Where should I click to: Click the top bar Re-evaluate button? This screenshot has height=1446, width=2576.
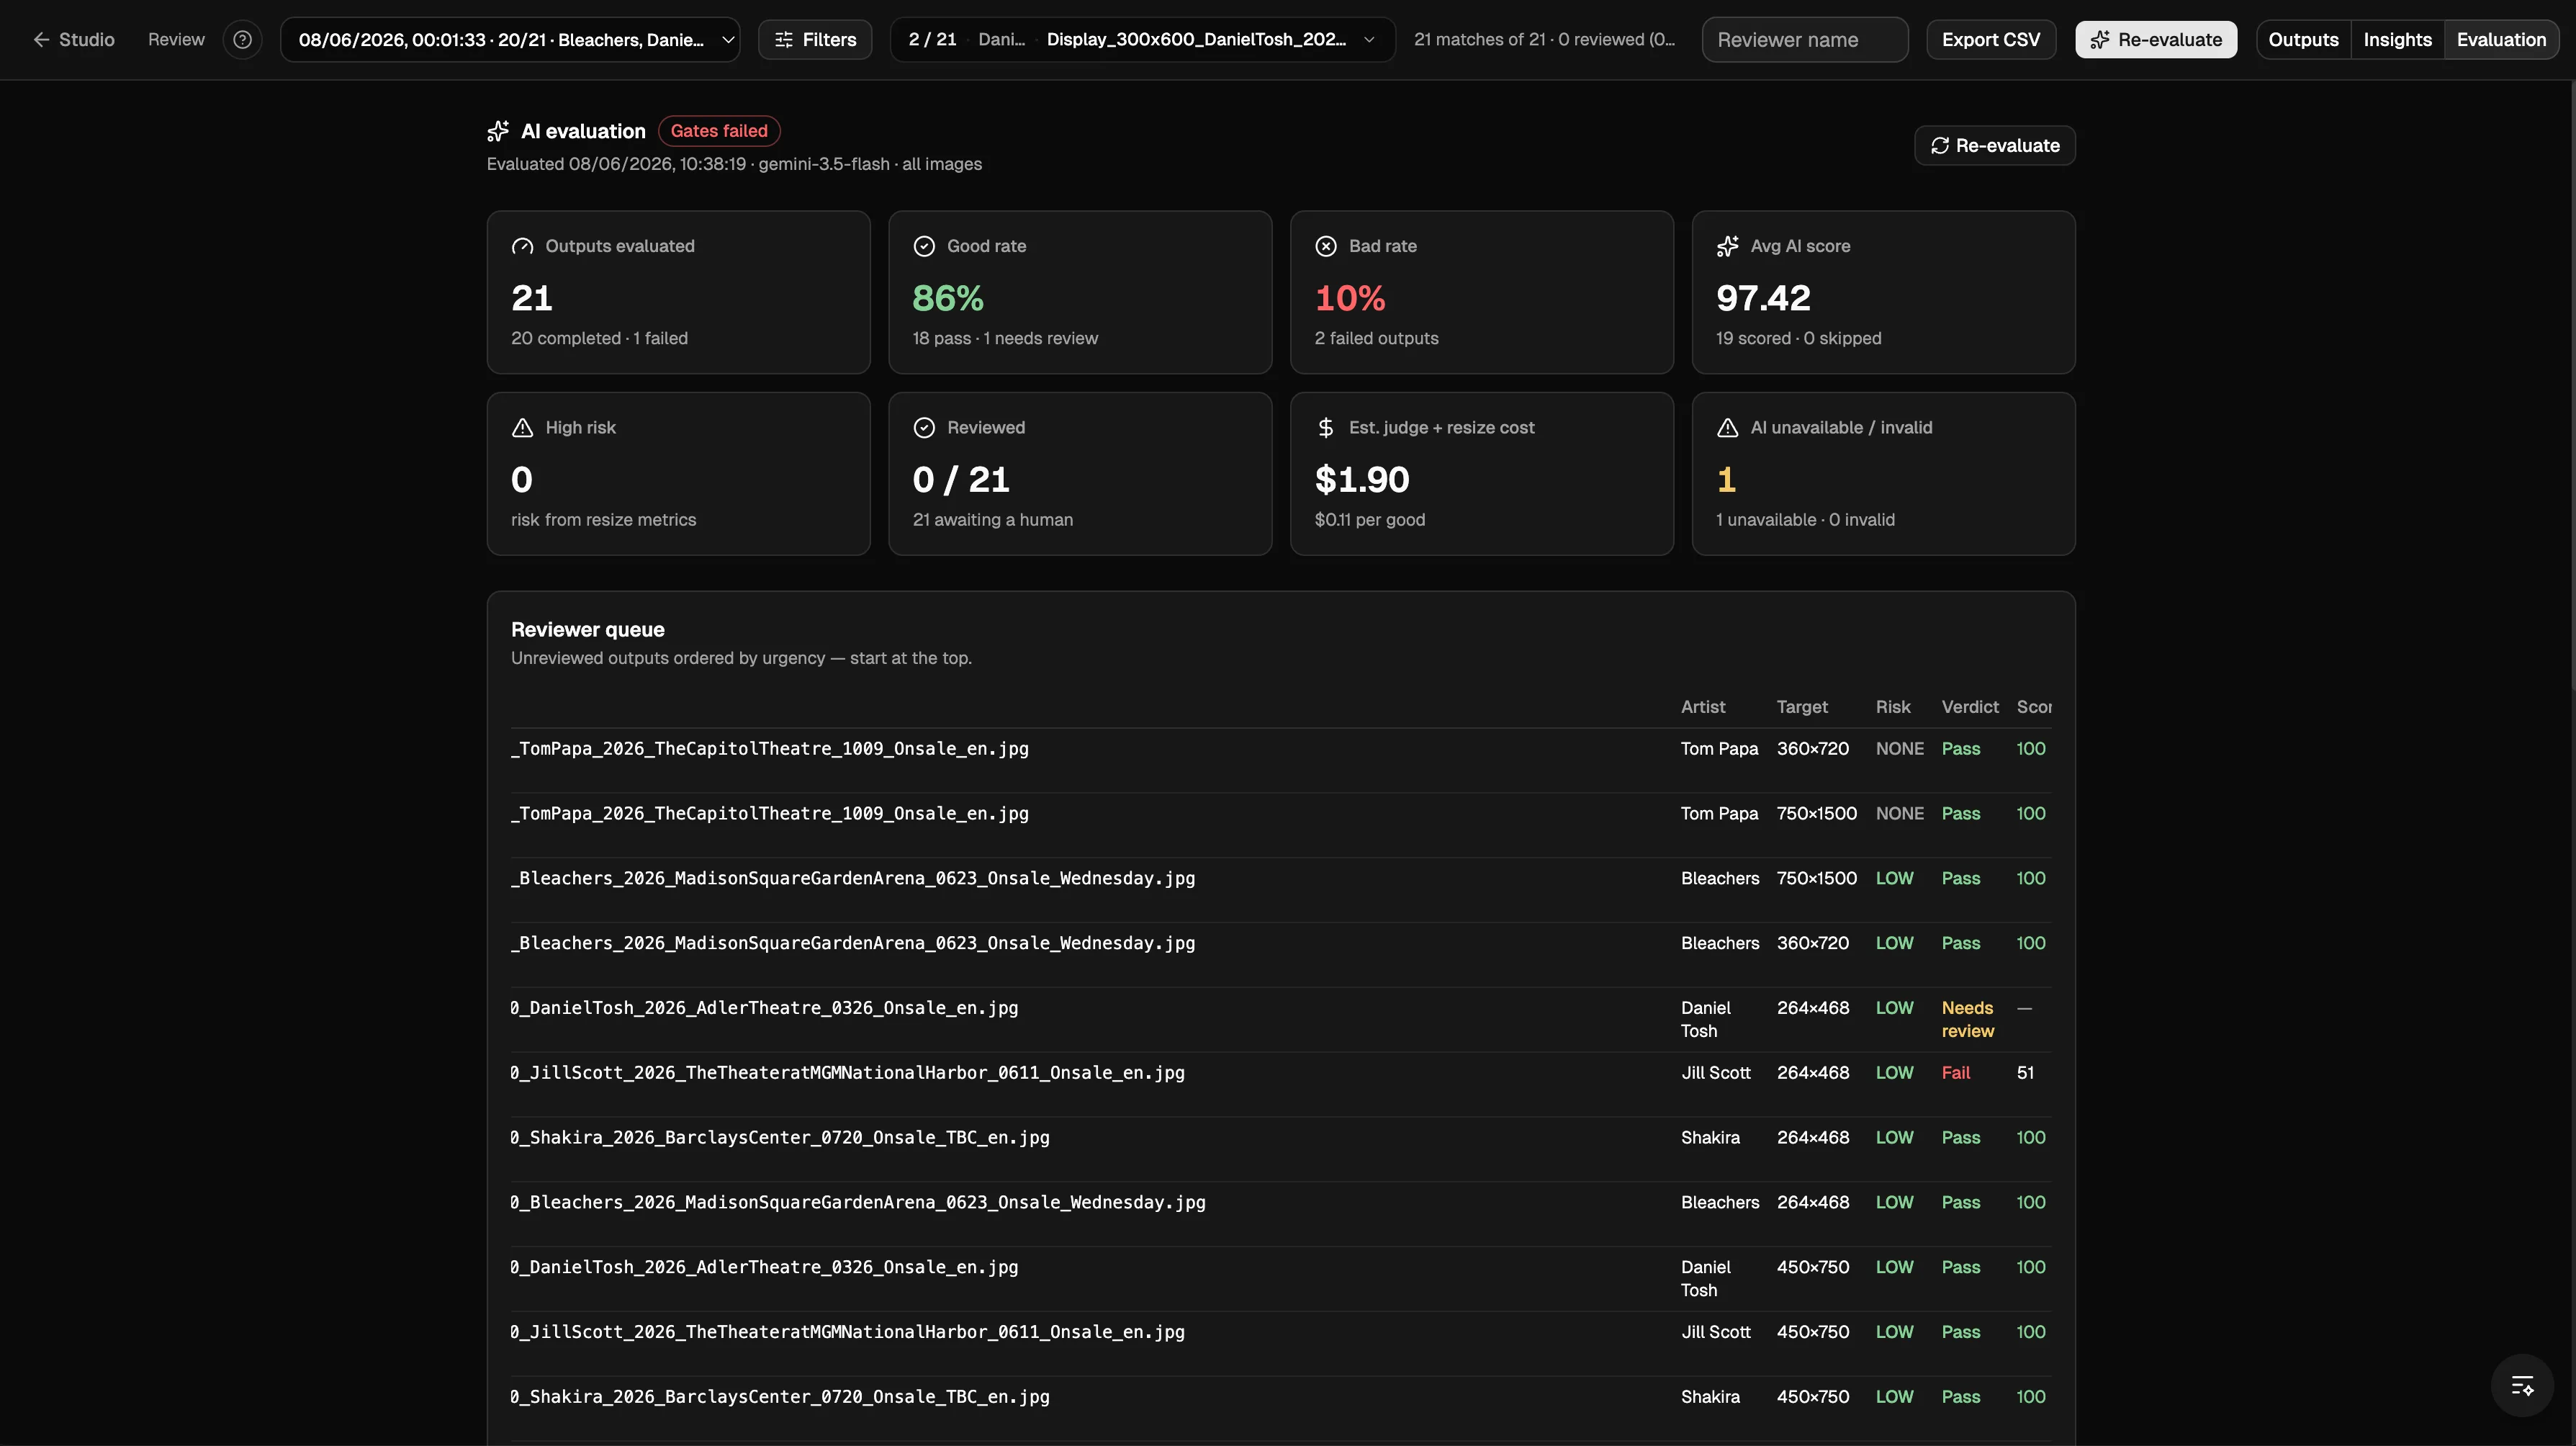[2155, 39]
